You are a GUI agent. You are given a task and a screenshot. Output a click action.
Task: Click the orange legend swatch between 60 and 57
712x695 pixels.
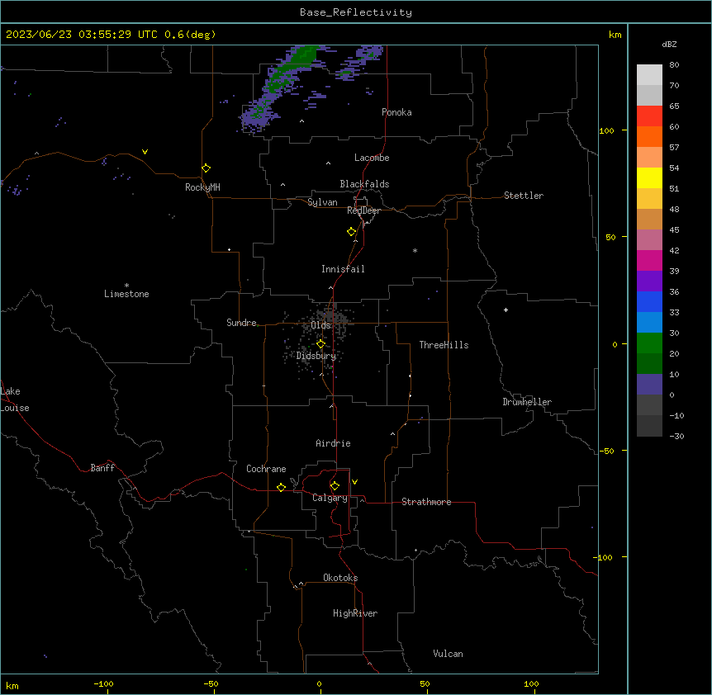click(649, 136)
